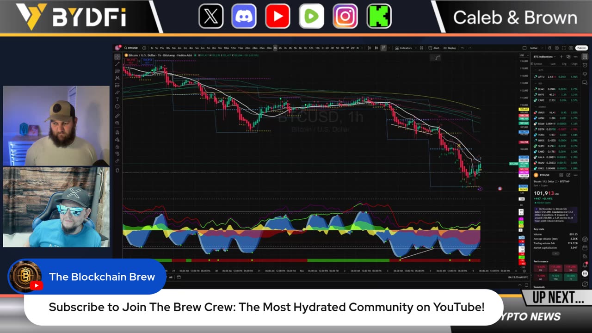The height and width of the screenshot is (333, 592).
Task: Select the text T drawing tool
Action: (x=117, y=99)
